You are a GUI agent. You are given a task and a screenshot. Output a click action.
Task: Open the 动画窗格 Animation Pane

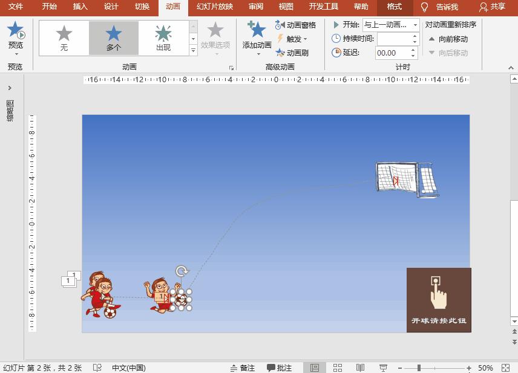[x=295, y=25]
